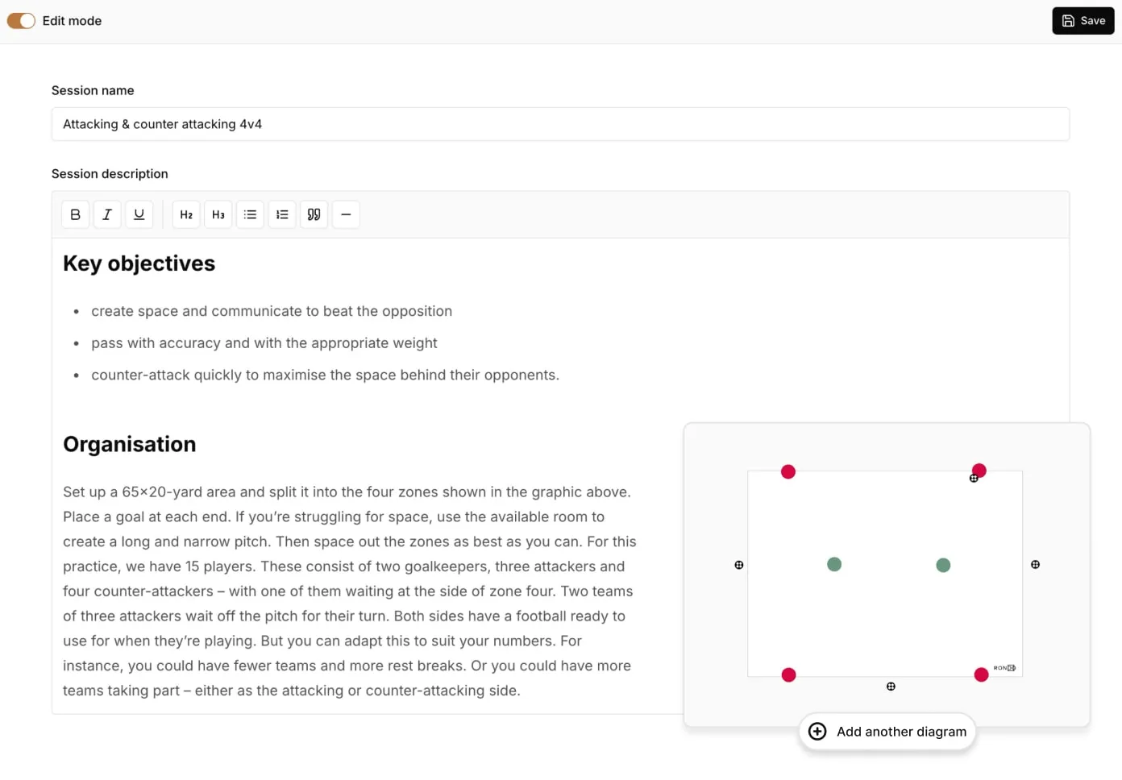Click the football icon below the pitch

891,687
